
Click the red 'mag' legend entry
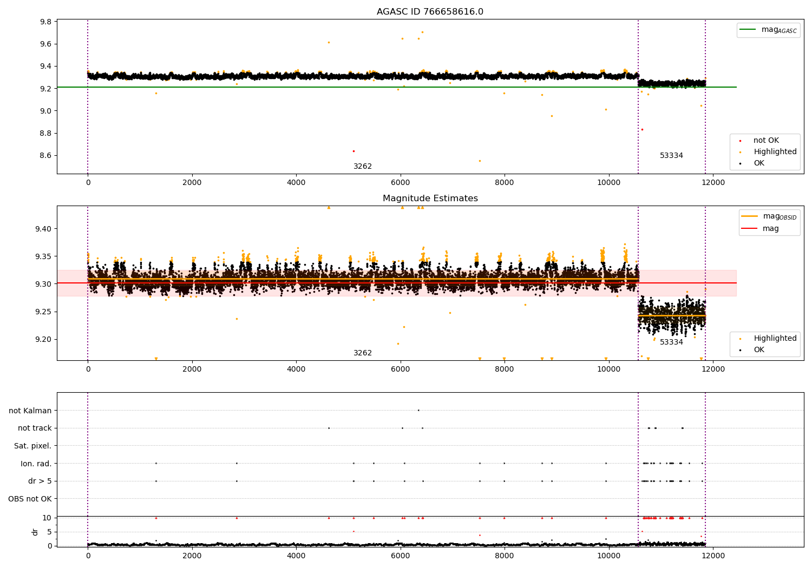coord(760,228)
